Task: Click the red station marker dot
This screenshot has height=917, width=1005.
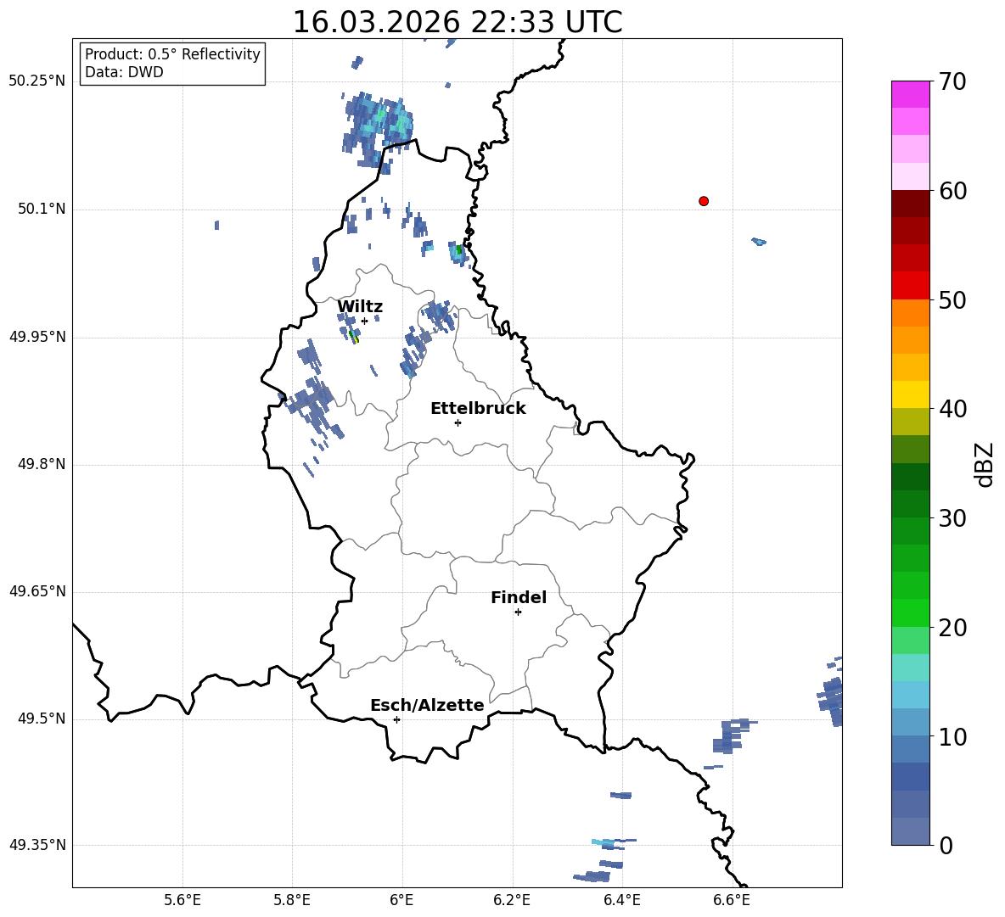Action: point(704,201)
